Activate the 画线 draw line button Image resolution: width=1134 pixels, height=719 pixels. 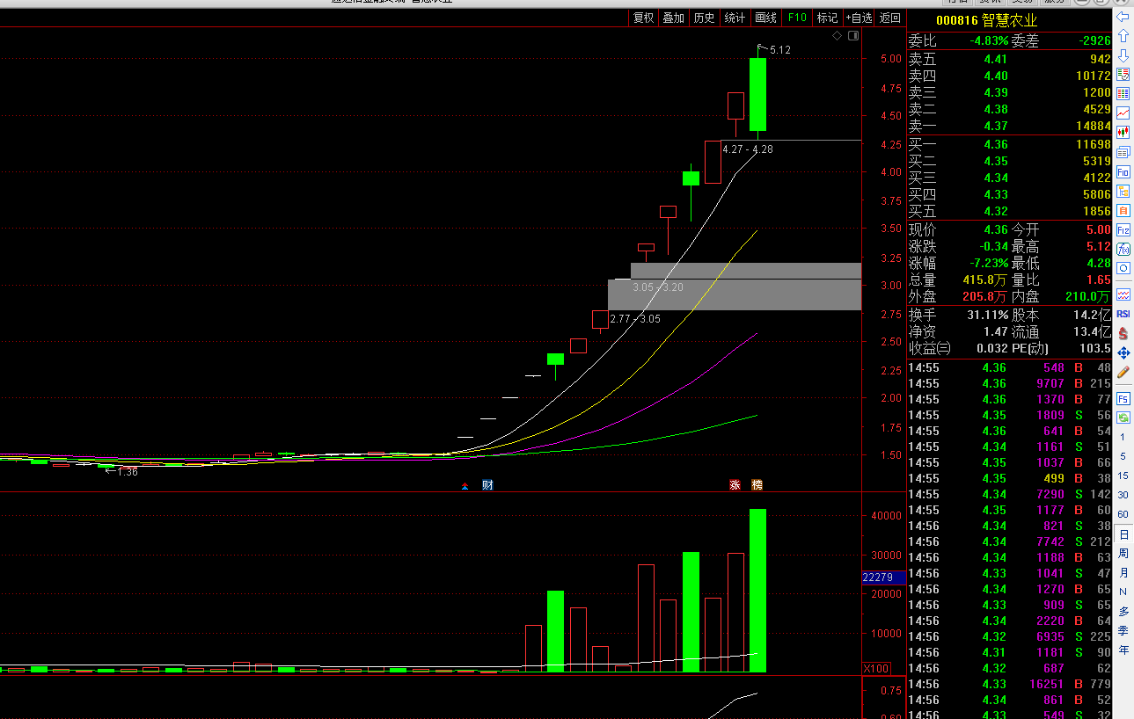[x=766, y=18]
